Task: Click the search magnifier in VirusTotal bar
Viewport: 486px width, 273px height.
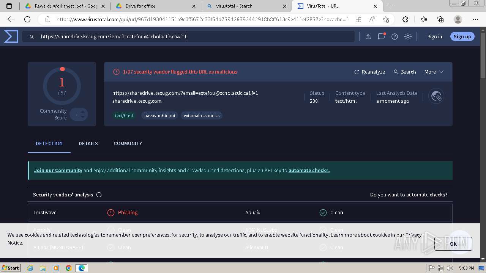Action: pos(32,37)
